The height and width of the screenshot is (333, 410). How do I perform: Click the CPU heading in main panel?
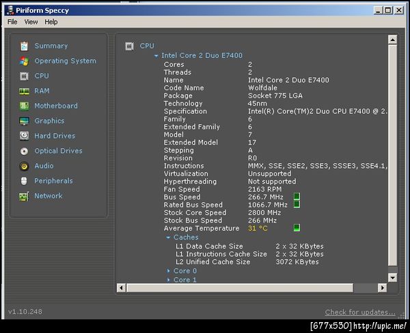(x=147, y=46)
